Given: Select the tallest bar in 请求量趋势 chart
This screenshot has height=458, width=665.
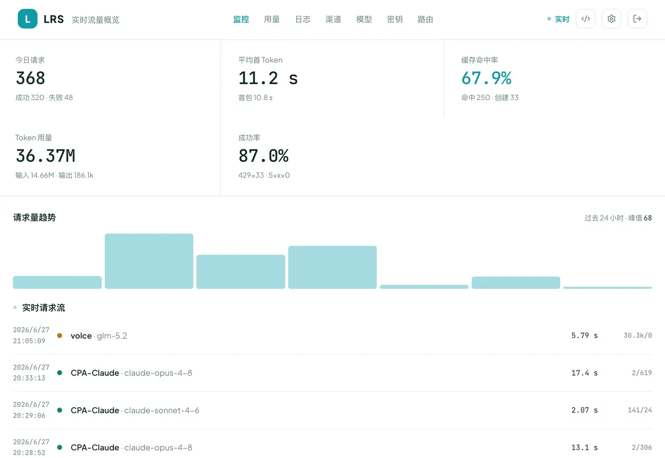Looking at the screenshot, I should tap(149, 261).
